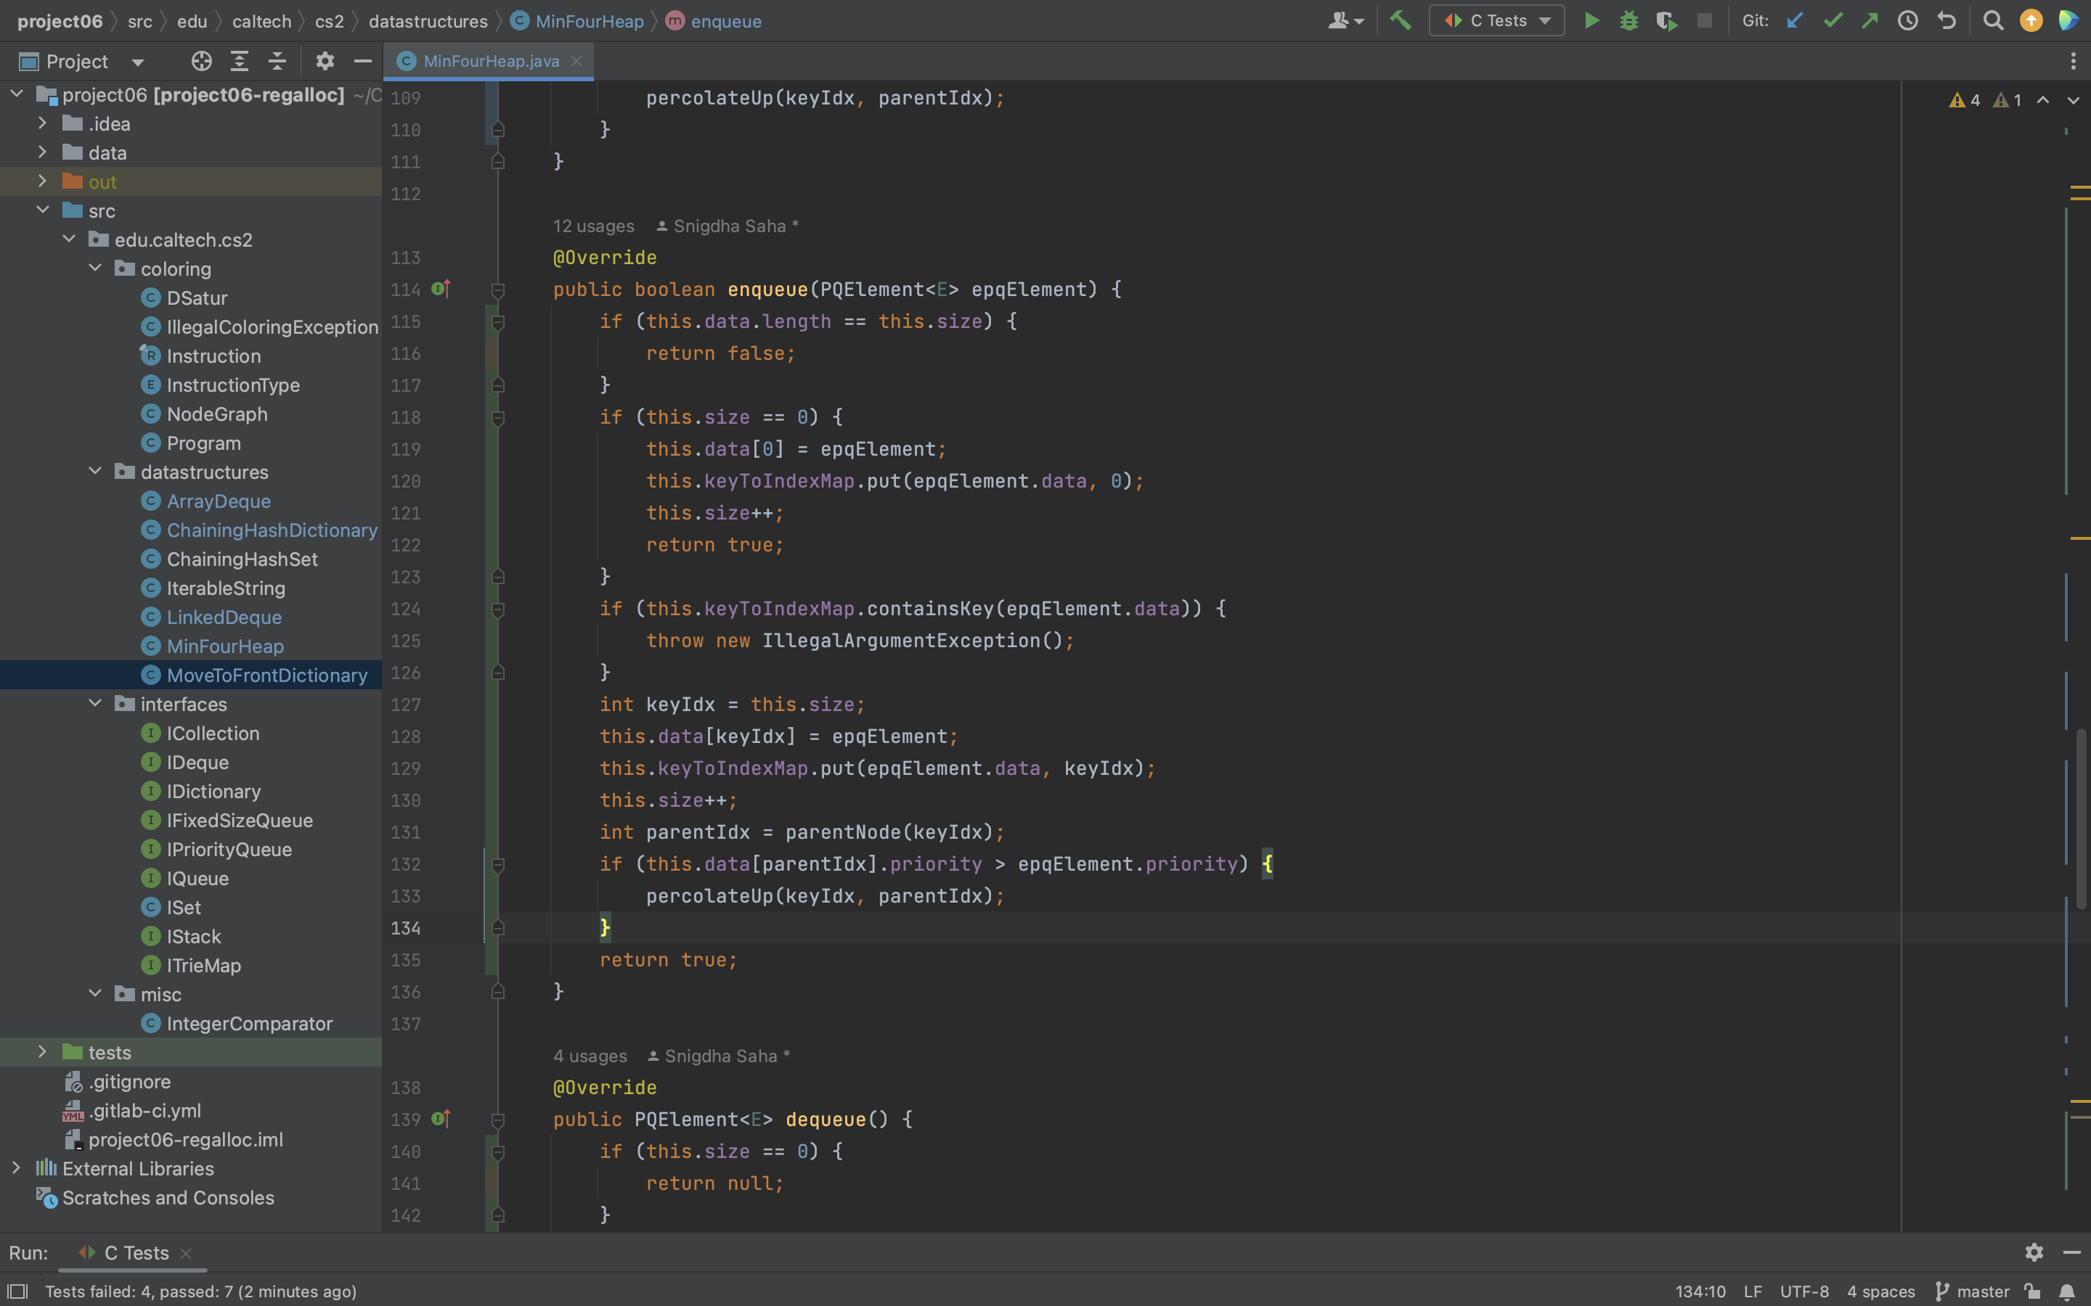Run with coverage shield icon

click(x=1666, y=20)
